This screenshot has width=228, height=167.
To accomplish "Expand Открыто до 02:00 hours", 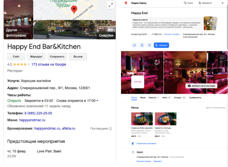I will pyautogui.click(x=148, y=34).
